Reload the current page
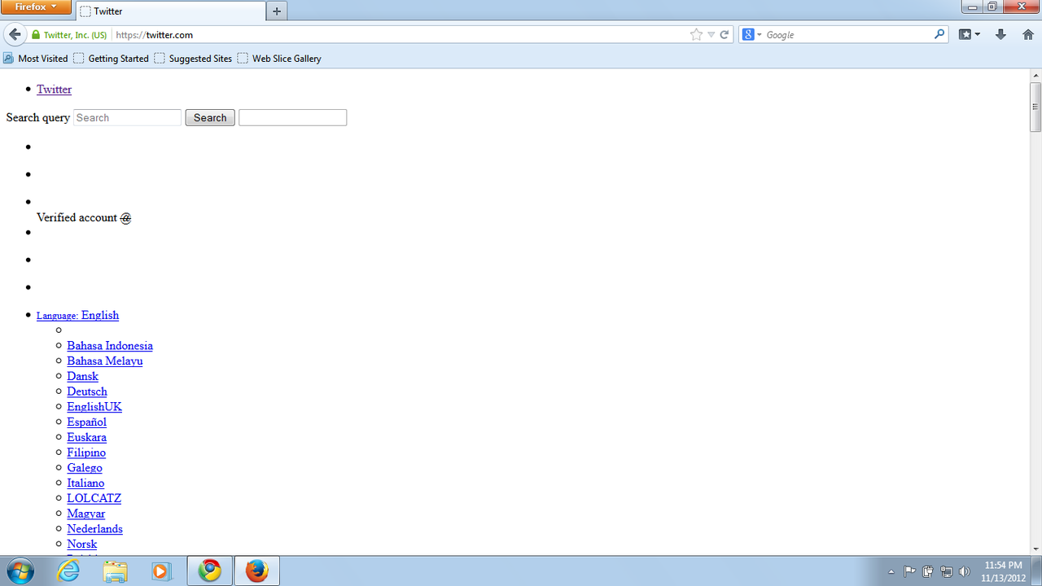This screenshot has width=1042, height=586. tap(724, 35)
